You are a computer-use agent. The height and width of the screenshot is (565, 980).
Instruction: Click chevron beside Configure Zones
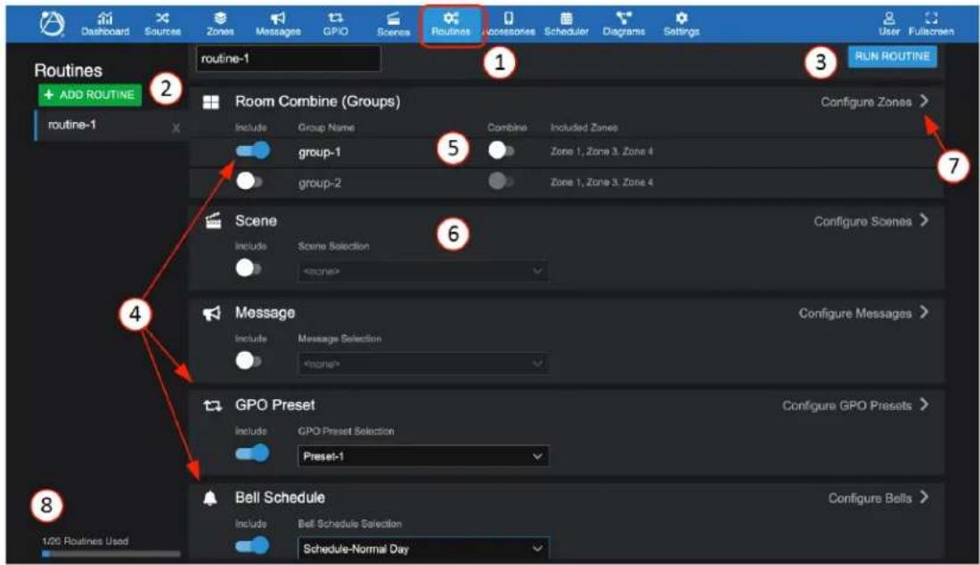(x=925, y=102)
